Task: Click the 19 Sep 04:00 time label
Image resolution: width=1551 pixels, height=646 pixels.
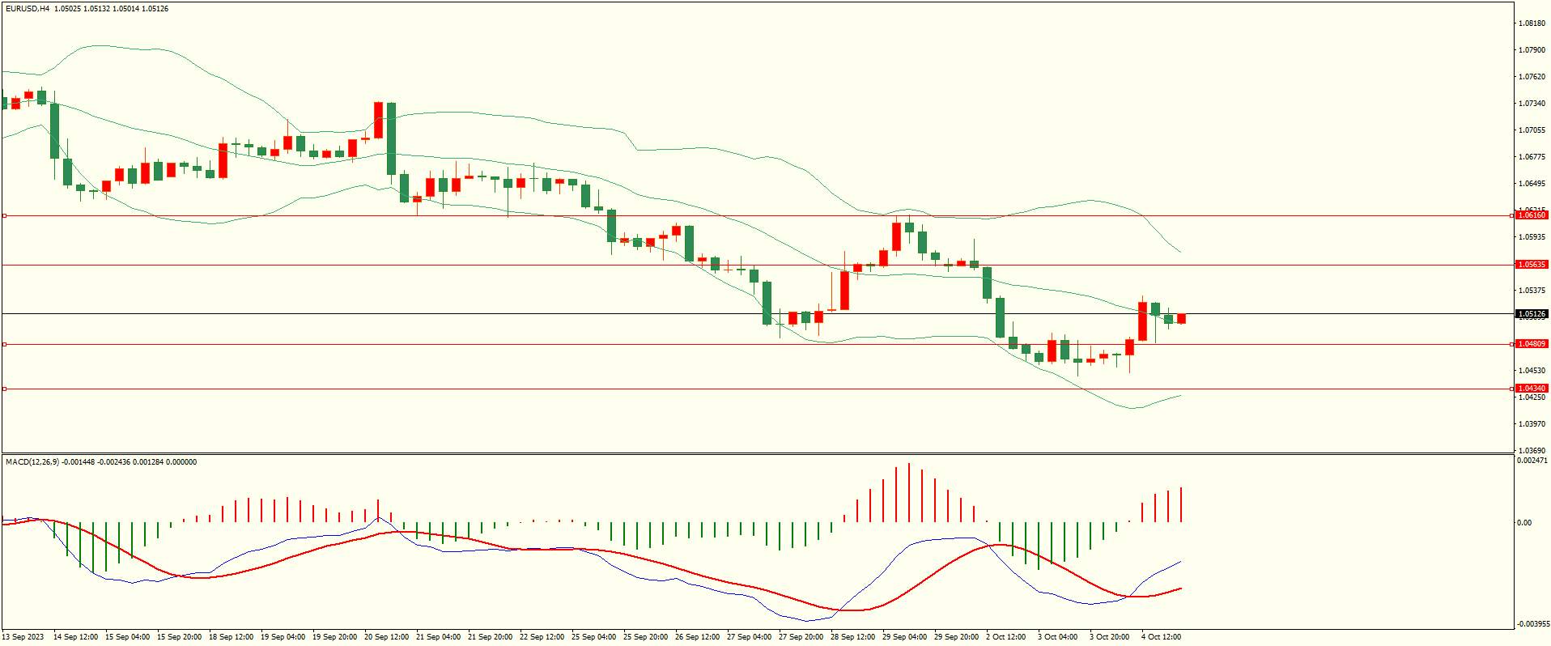Action: coord(283,637)
